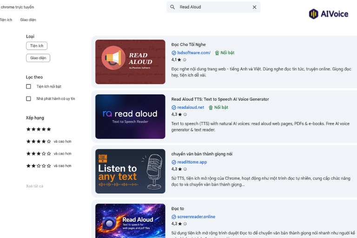Click rating info icon in Read Aloud TTS row
Image resolution: width=357 pixels, height=238 pixels.
point(185,114)
